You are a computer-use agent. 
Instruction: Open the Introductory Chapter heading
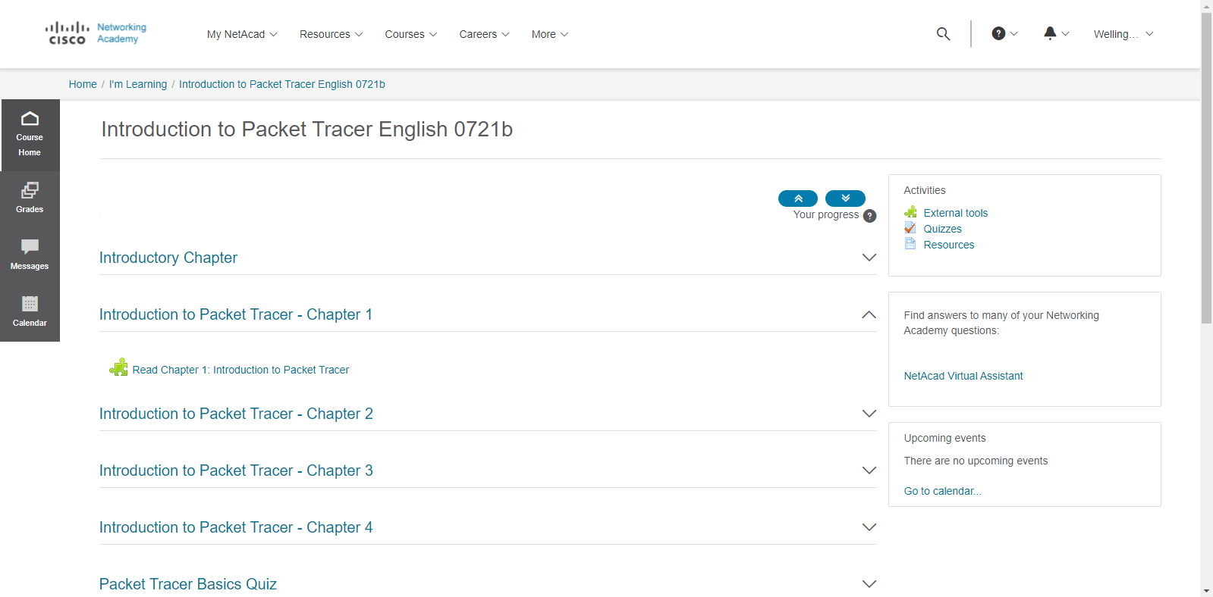(x=168, y=258)
